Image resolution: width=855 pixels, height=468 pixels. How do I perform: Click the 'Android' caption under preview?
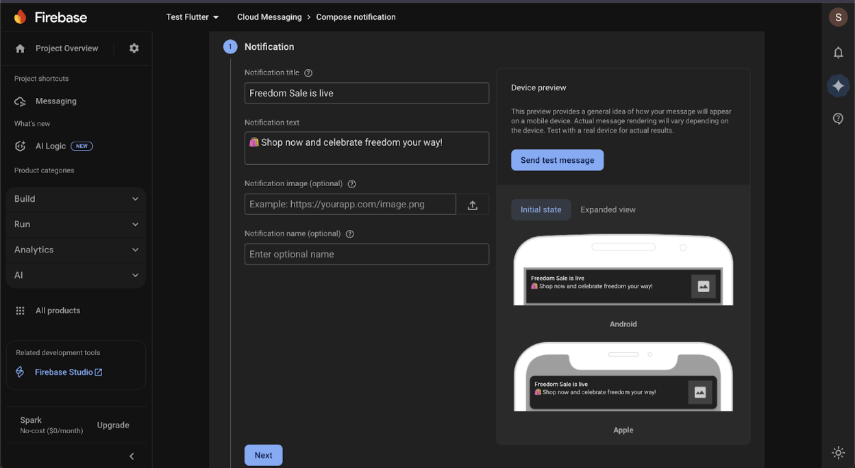pyautogui.click(x=623, y=324)
